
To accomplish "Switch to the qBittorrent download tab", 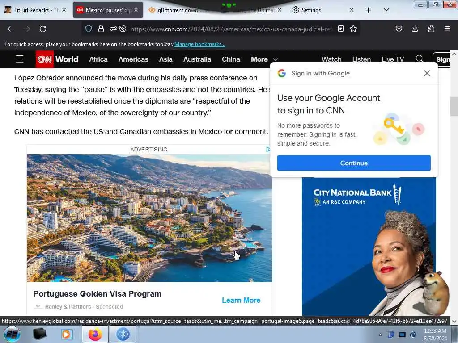I will pyautogui.click(x=178, y=10).
